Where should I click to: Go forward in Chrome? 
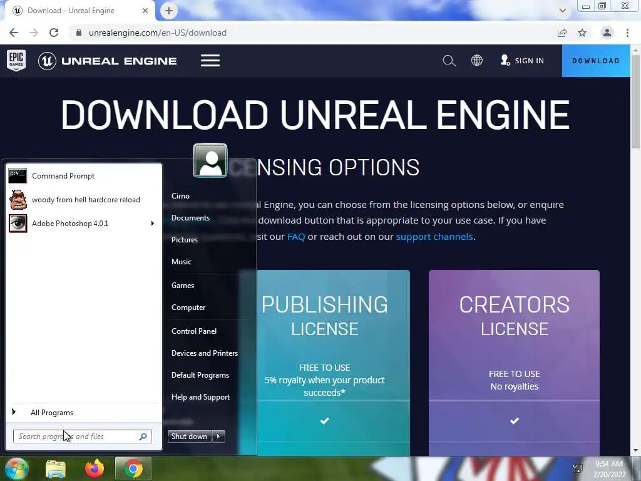[x=34, y=33]
